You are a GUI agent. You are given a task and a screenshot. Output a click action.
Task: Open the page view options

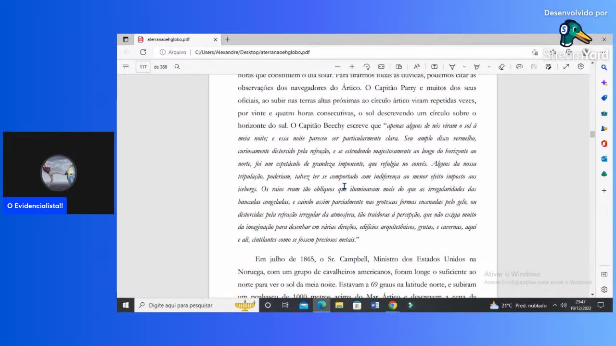[x=398, y=67]
